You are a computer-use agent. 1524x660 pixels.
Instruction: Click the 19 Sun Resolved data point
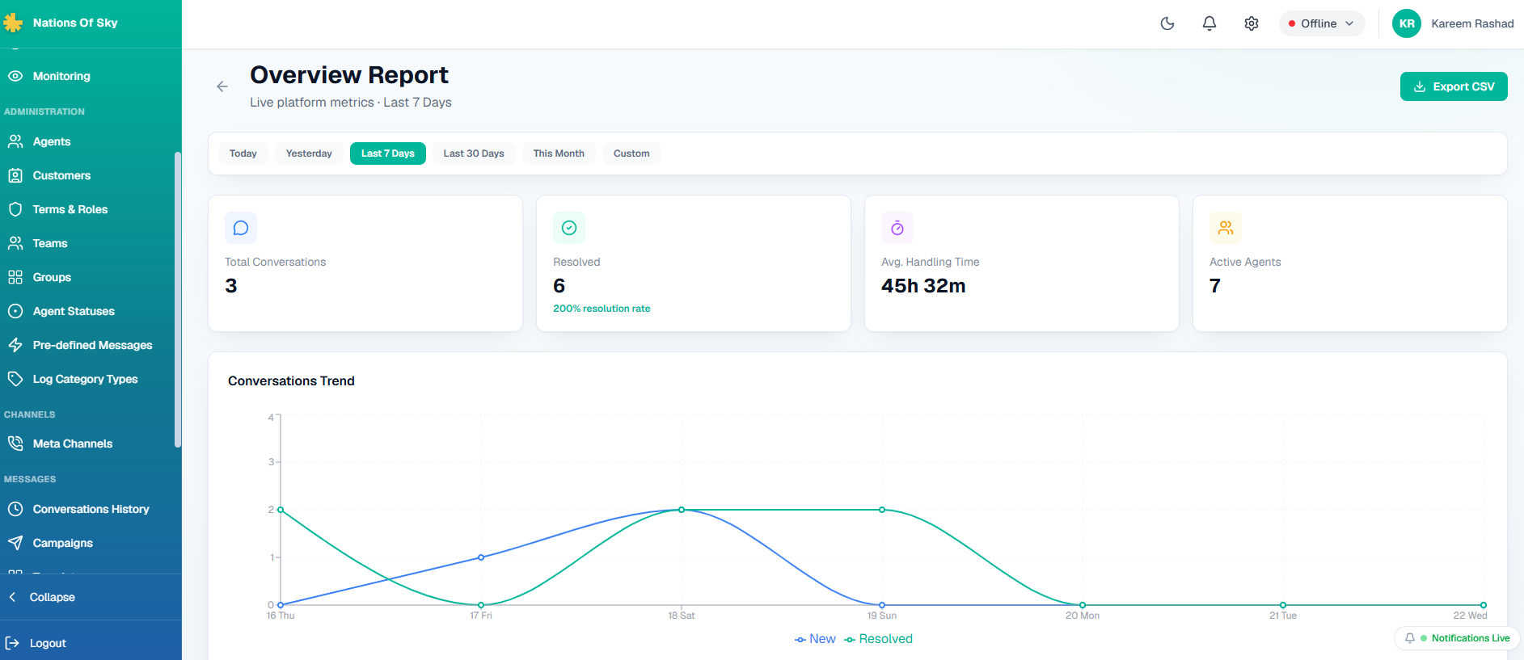pyautogui.click(x=882, y=510)
